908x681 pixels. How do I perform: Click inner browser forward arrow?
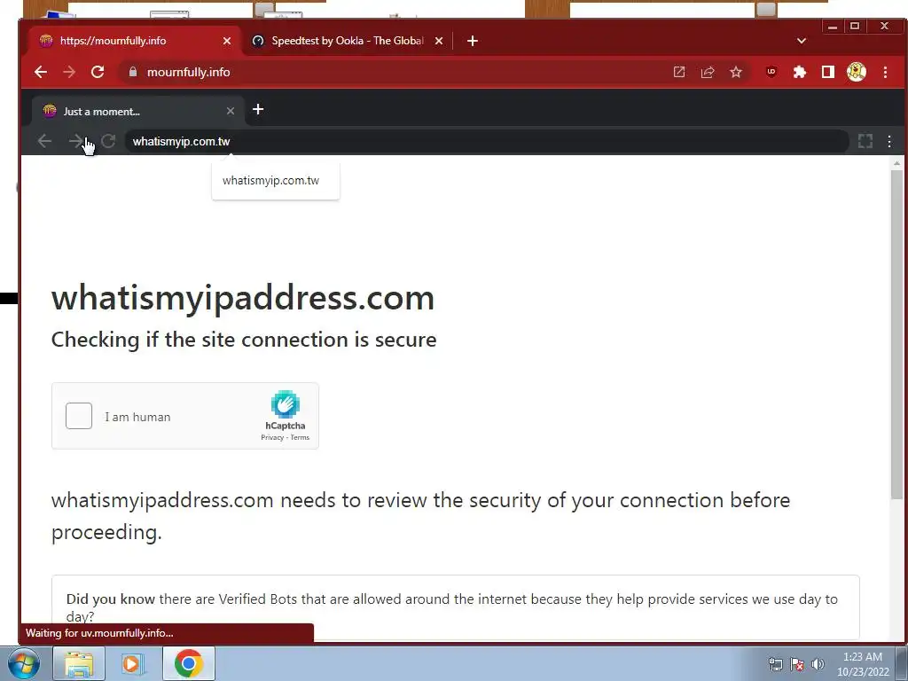pos(76,141)
